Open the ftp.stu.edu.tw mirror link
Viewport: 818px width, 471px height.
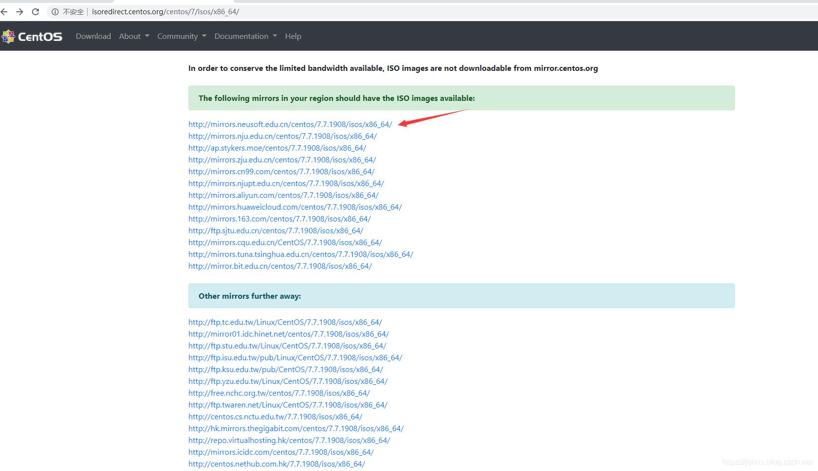pyautogui.click(x=287, y=346)
